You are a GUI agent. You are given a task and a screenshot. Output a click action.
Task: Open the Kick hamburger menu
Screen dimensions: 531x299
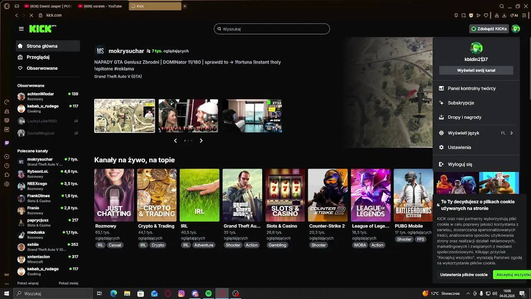pos(21,29)
